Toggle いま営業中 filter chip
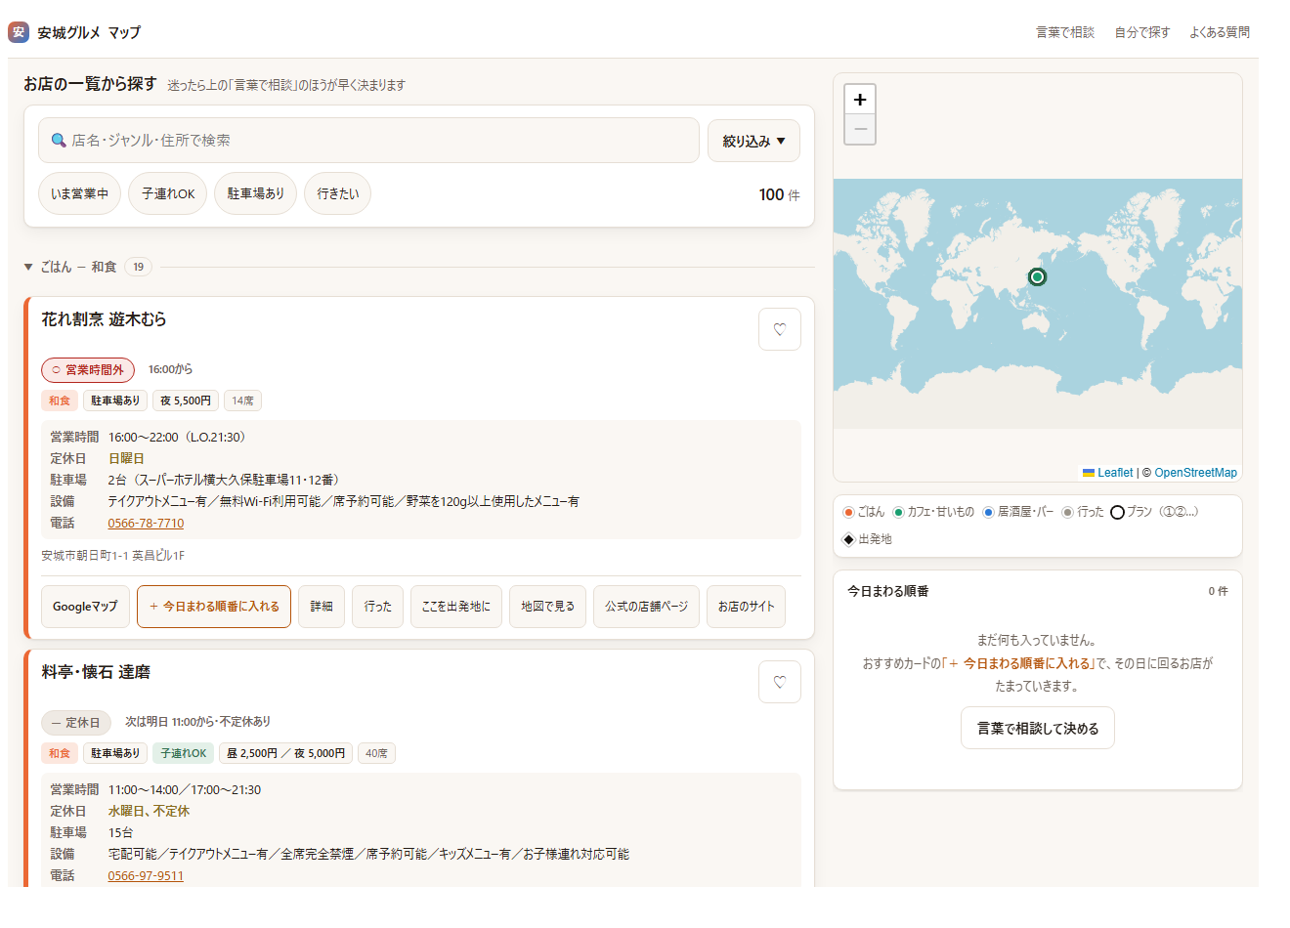1290x928 pixels. (x=80, y=193)
